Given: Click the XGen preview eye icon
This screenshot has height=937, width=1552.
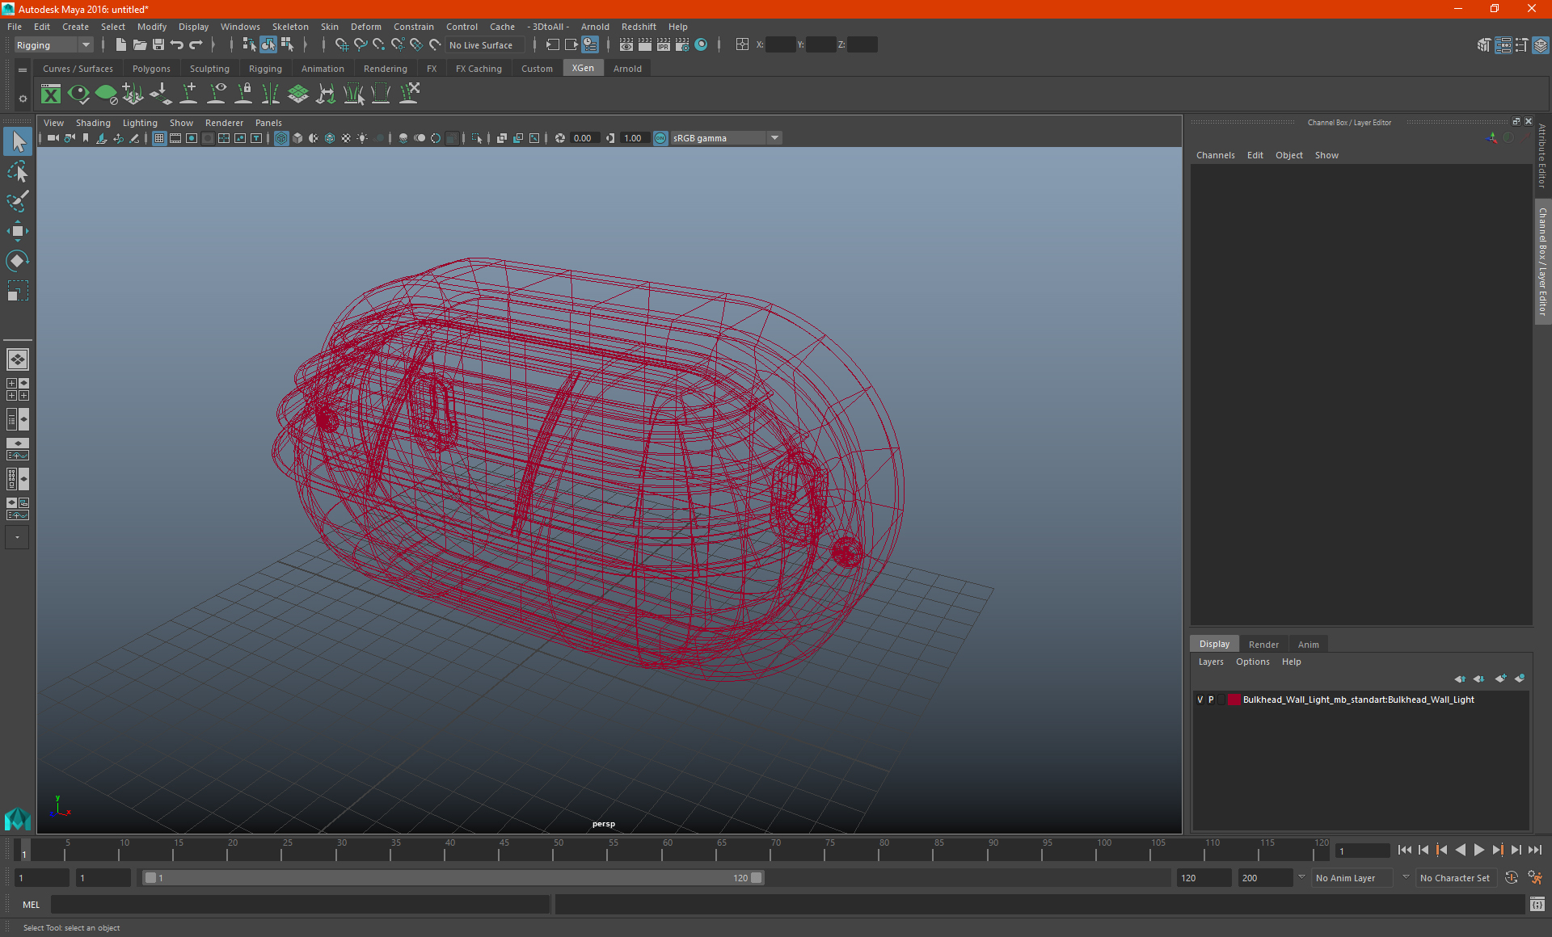Looking at the screenshot, I should 78,95.
